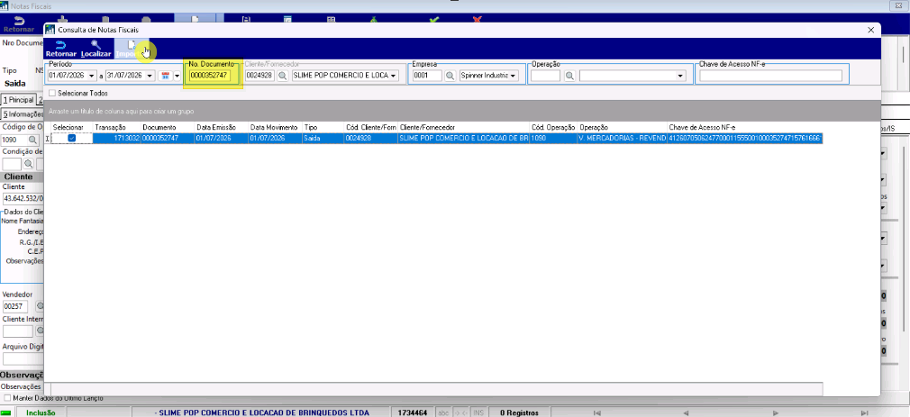Click the Localizar magnifier icon
The width and height of the screenshot is (910, 417).
click(x=96, y=45)
